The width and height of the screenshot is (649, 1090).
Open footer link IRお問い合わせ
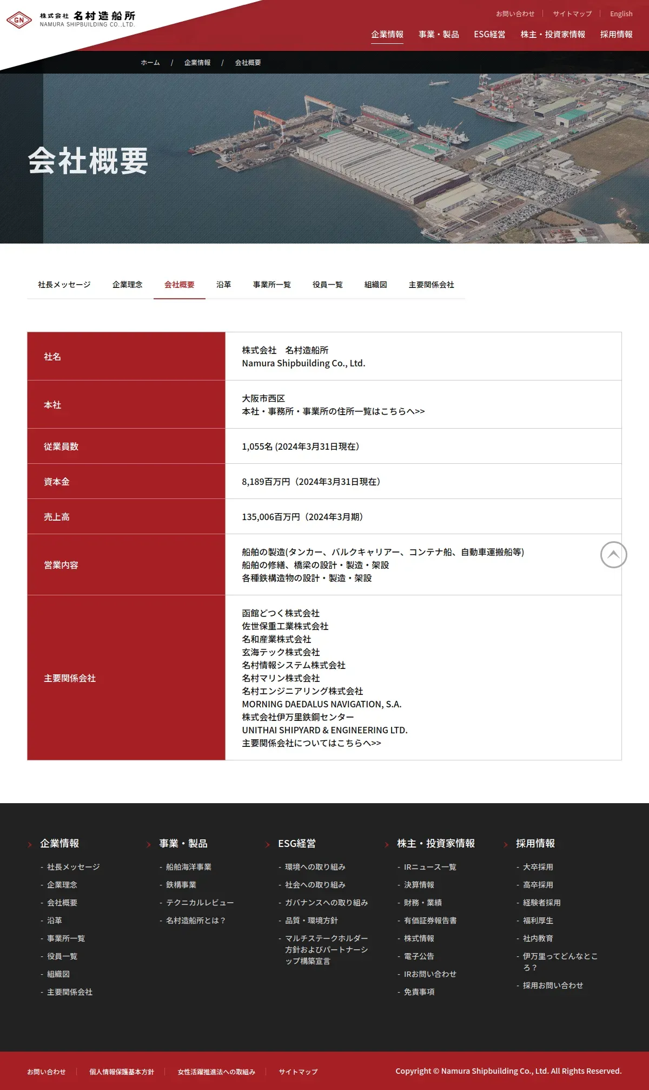click(x=430, y=974)
